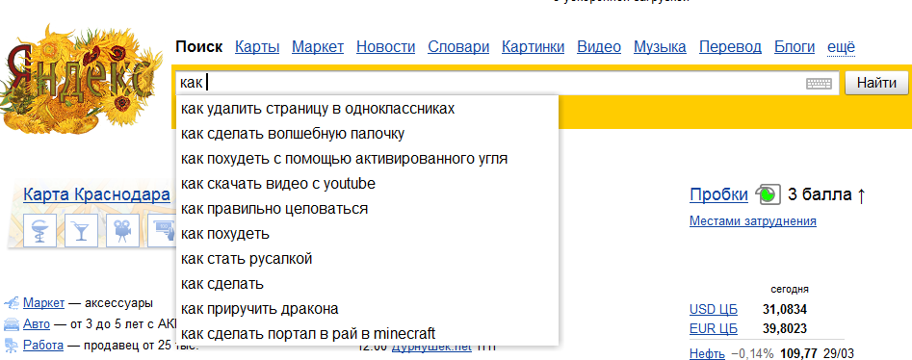Open the Картинки tab
Viewport: 912px width, 360px height.
[533, 47]
